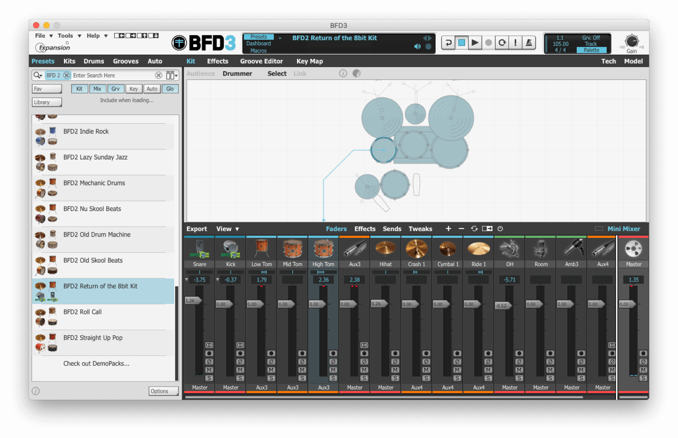Click the panic exclamation button
The height and width of the screenshot is (438, 678).
(515, 42)
